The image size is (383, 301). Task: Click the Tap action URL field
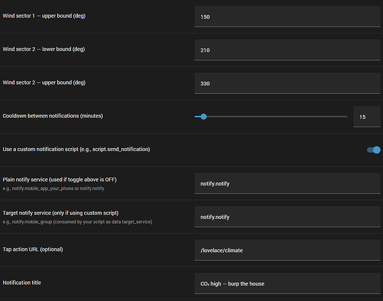[287, 250]
